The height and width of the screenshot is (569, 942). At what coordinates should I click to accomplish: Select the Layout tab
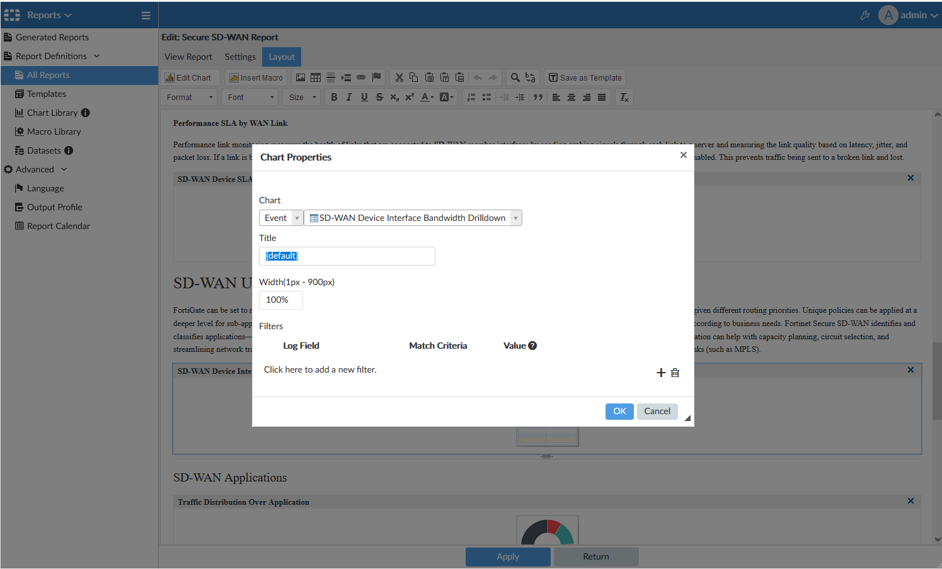click(x=282, y=57)
